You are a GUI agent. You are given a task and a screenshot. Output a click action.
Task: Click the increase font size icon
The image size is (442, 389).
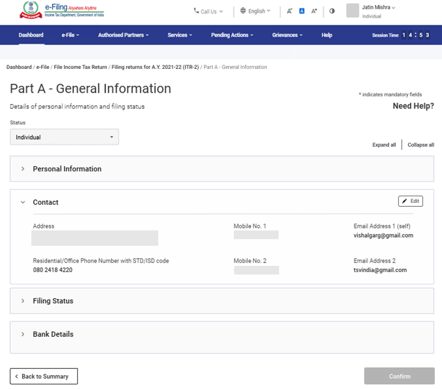tap(314, 11)
